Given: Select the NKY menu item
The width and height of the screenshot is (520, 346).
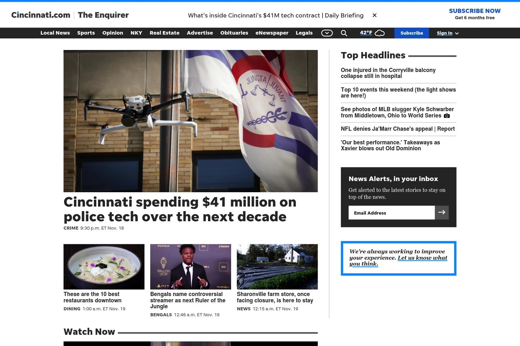Looking at the screenshot, I should (x=136, y=33).
